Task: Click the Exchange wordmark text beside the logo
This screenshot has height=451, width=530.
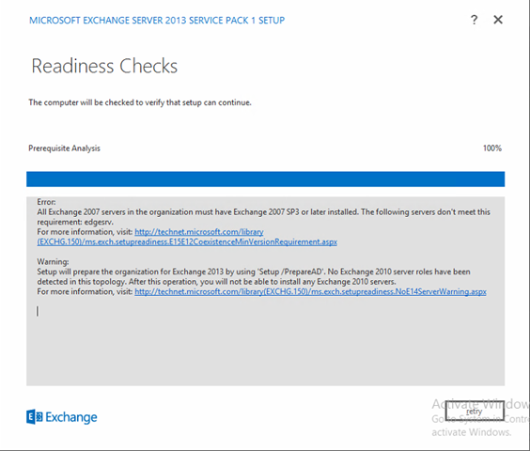Action: coord(71,417)
